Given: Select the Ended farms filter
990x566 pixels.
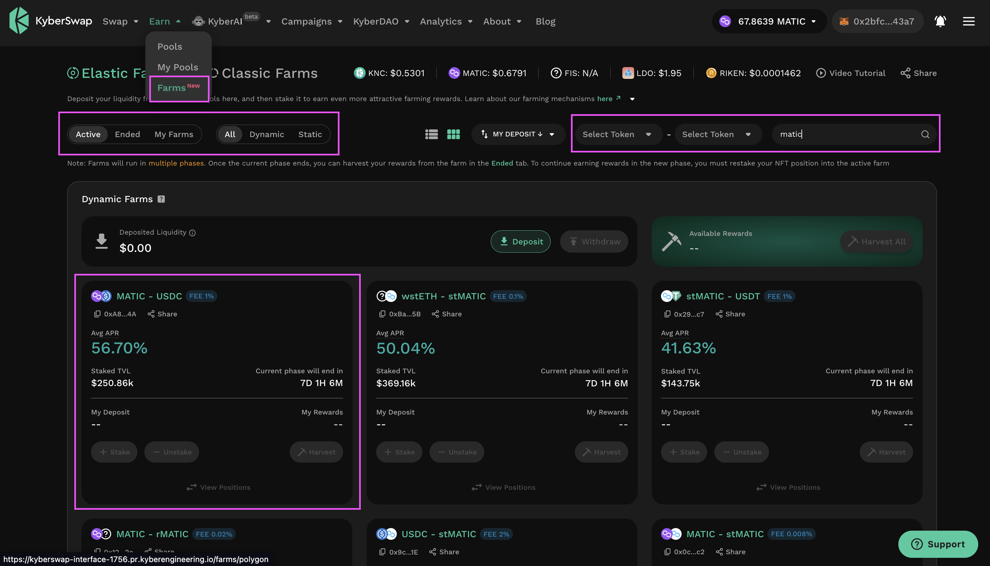Looking at the screenshot, I should [127, 134].
